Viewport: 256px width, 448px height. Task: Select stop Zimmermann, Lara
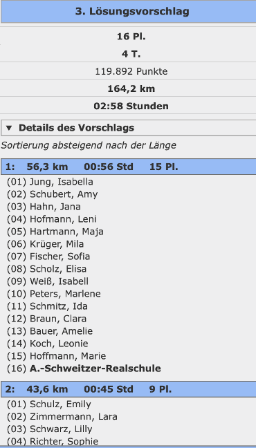(62, 417)
